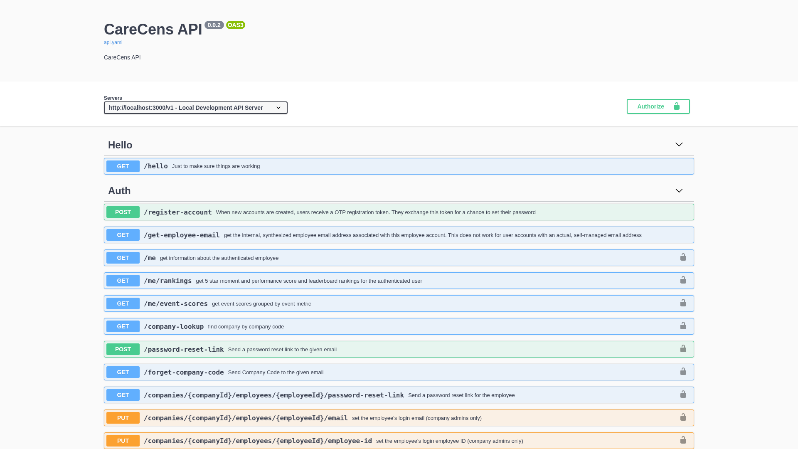Screen dimensions: 798x449
Task: Expand GET /get-employee-email operation
Action: [399, 235]
